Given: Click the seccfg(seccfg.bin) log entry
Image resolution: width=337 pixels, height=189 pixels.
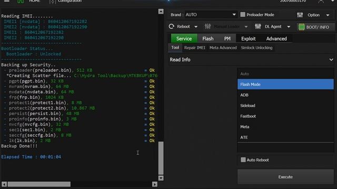Looking at the screenshot, I should (37, 135).
